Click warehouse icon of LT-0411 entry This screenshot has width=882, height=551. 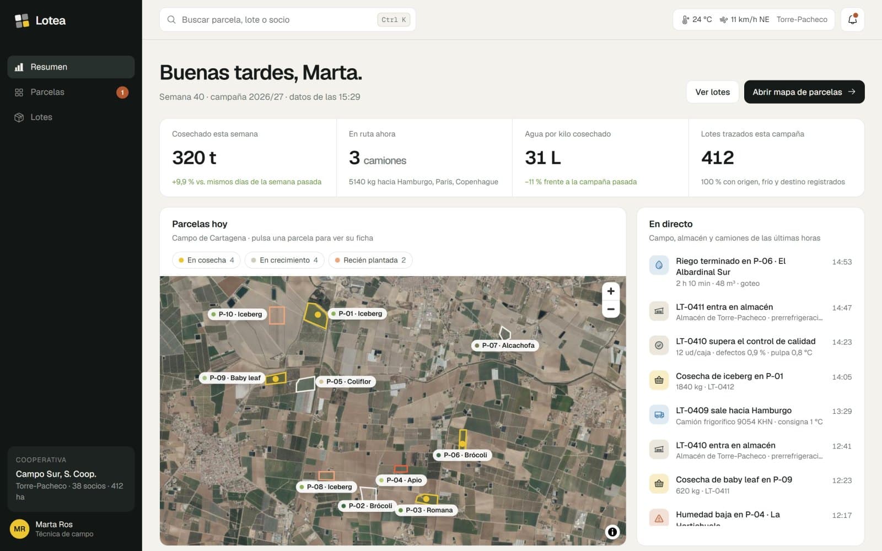(659, 311)
